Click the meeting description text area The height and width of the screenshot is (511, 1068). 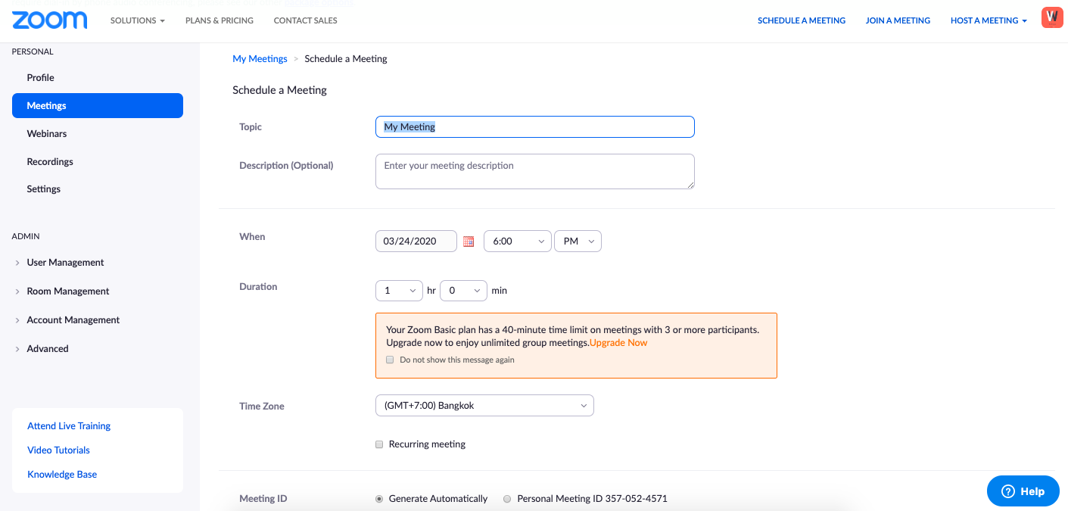point(535,172)
